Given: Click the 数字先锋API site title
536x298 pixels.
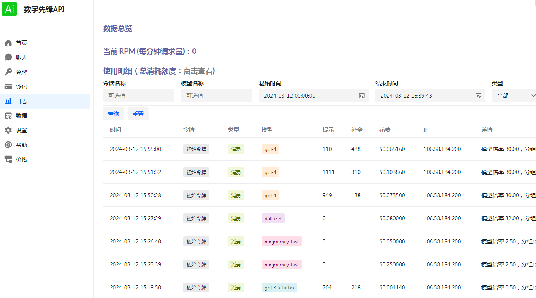Looking at the screenshot, I should 44,9.
